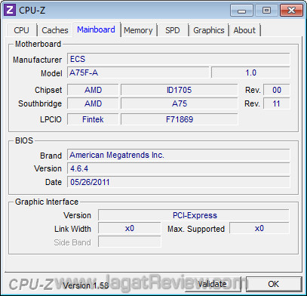Click the CPU-Z app icon in title bar
Image resolution: width=307 pixels, height=296 pixels.
(10, 11)
